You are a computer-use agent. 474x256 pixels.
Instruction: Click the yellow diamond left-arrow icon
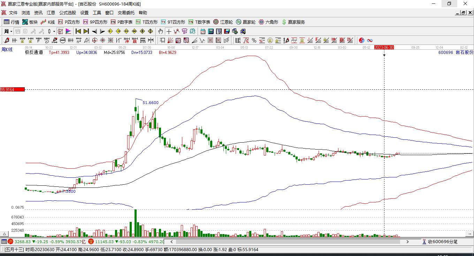[x=110, y=31]
